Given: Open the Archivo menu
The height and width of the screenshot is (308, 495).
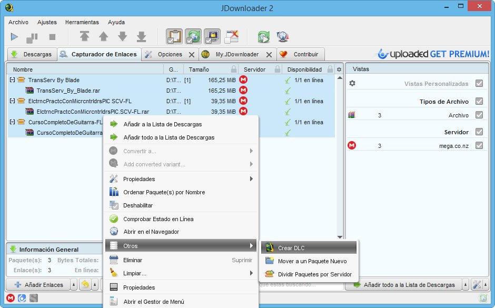Looking at the screenshot, I should tap(18, 22).
